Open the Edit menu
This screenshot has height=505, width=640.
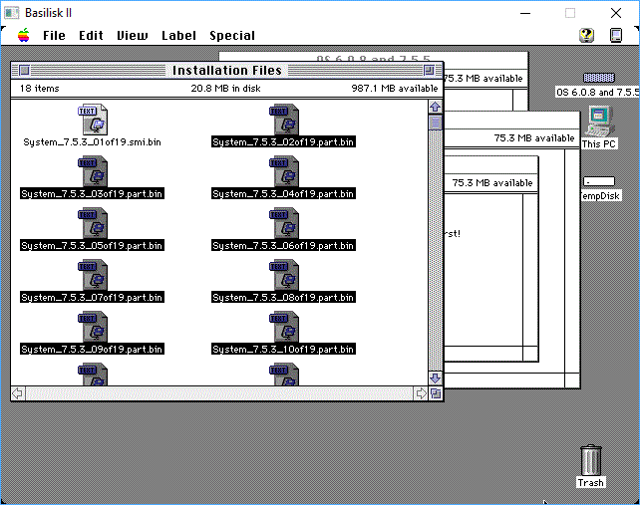tap(91, 36)
